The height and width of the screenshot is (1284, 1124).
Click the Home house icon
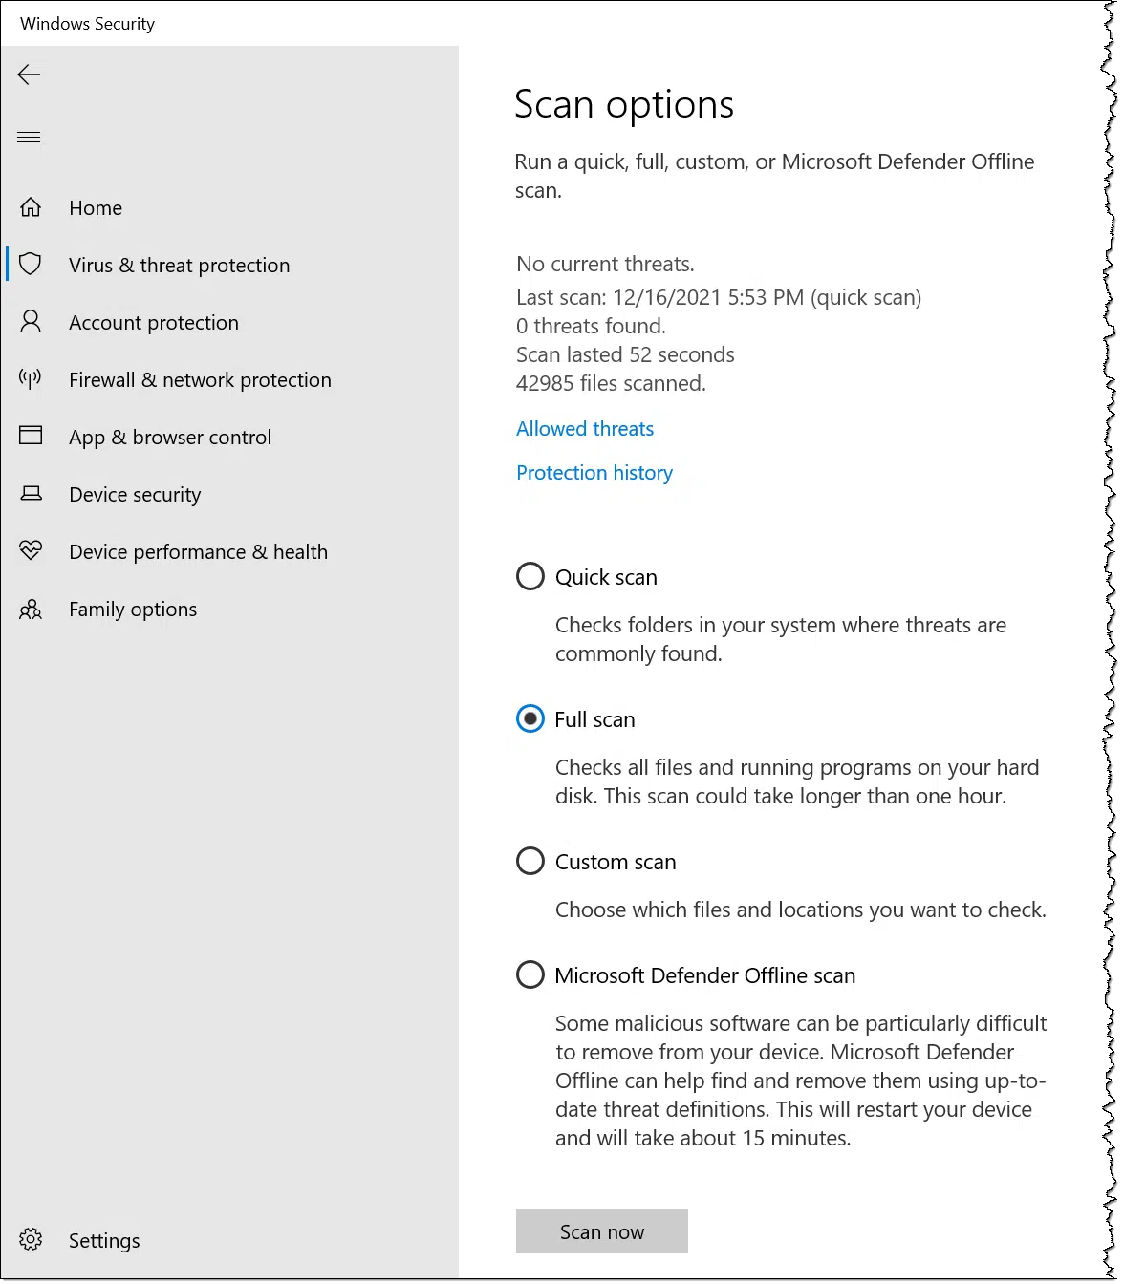pyautogui.click(x=31, y=207)
